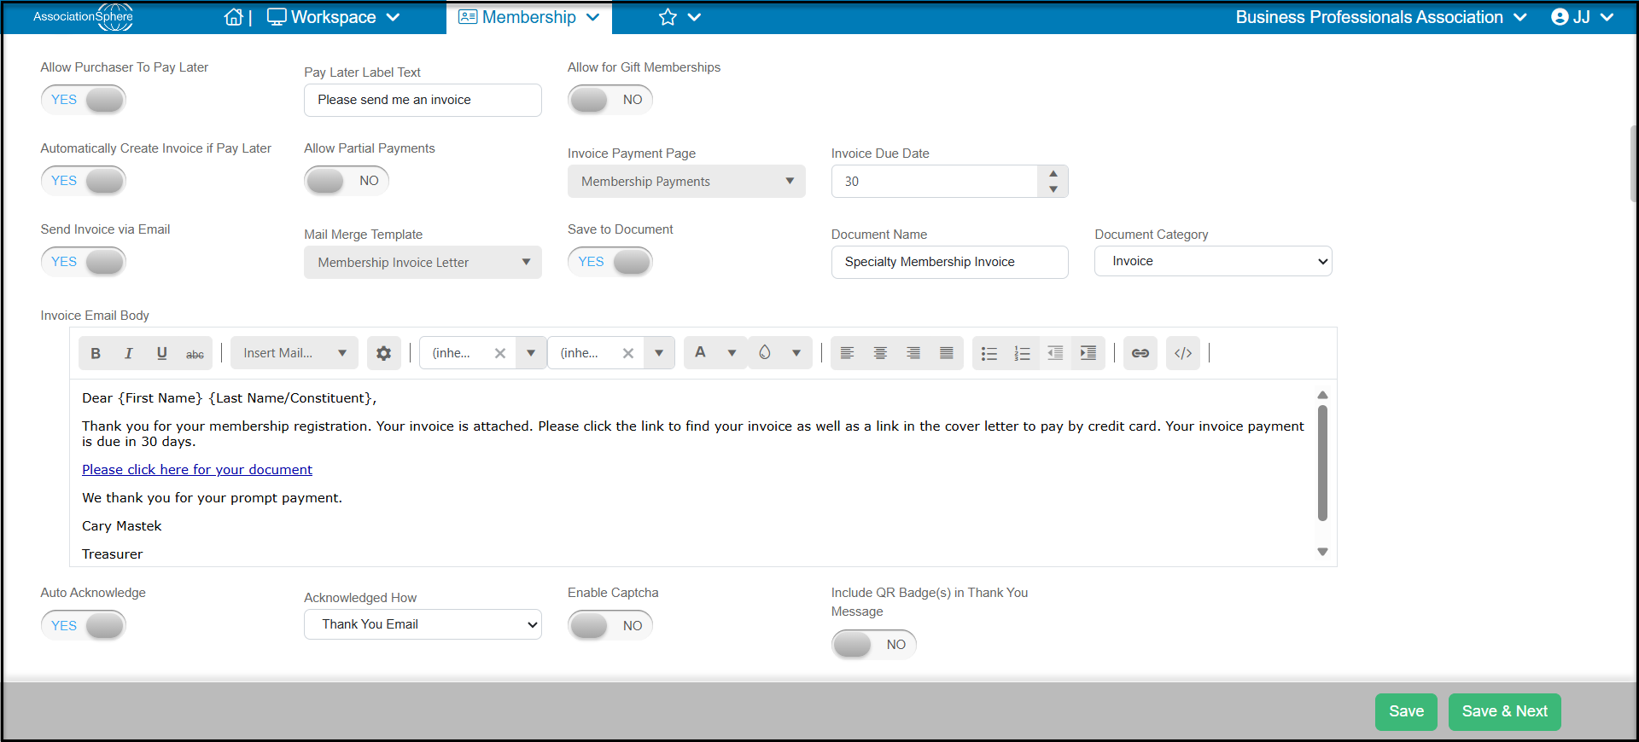Expand font color picker arrow
The width and height of the screenshot is (1639, 742).
(x=732, y=353)
